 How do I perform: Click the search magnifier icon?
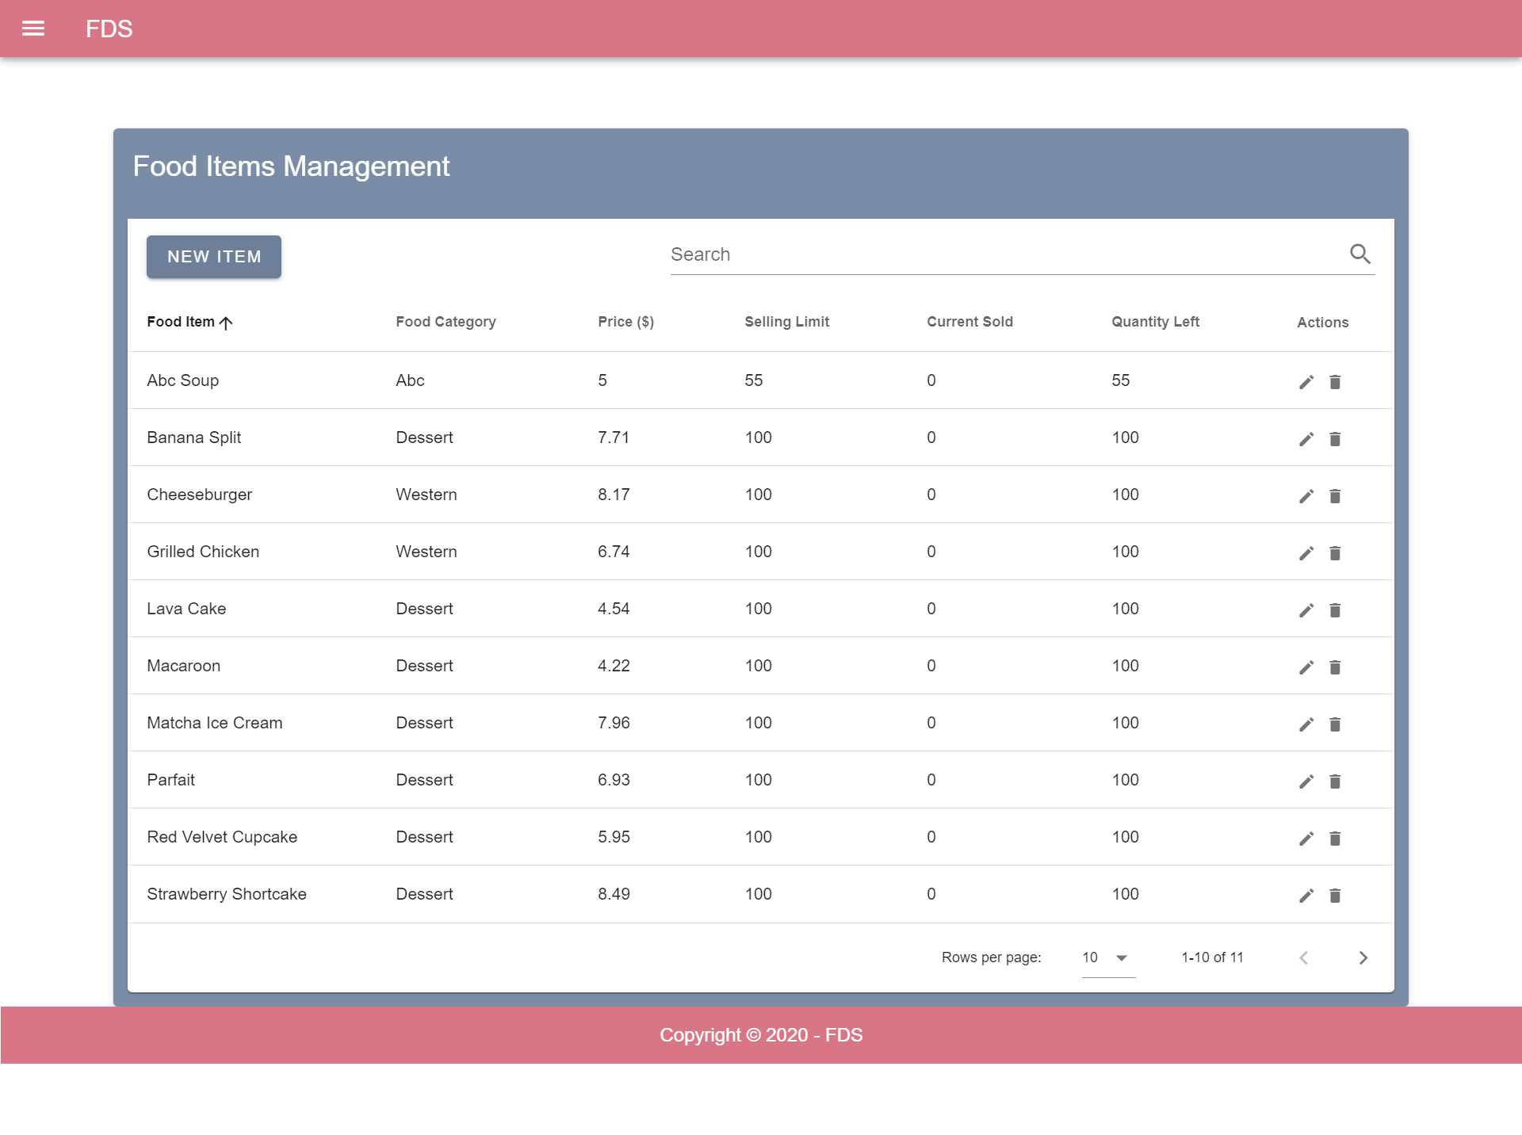click(x=1360, y=254)
